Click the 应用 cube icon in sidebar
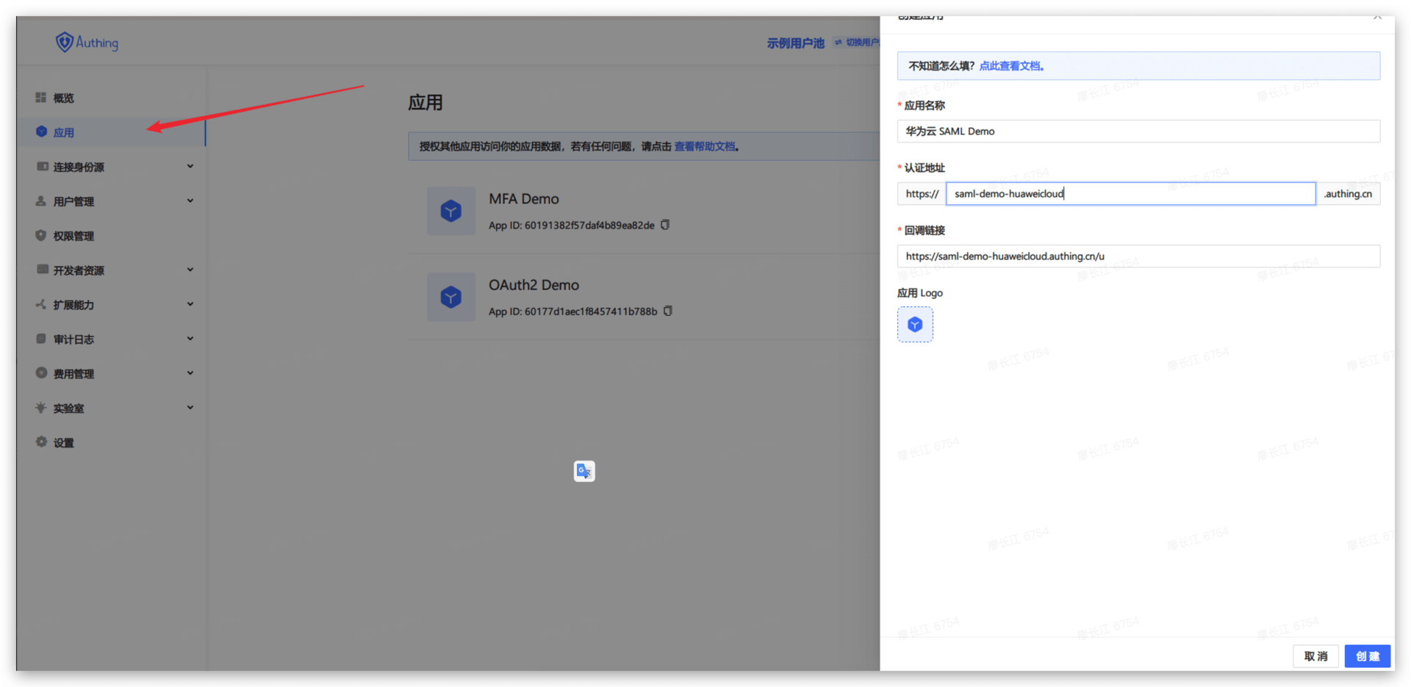The image size is (1411, 687). (41, 132)
